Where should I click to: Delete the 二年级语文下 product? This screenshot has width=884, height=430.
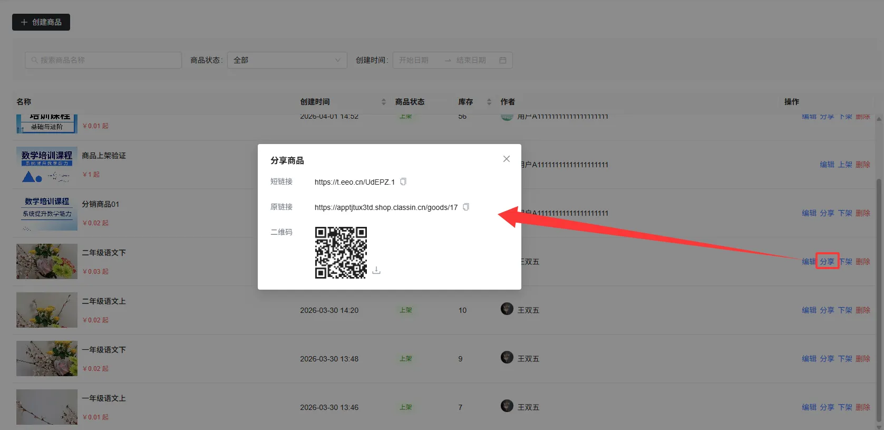(863, 262)
